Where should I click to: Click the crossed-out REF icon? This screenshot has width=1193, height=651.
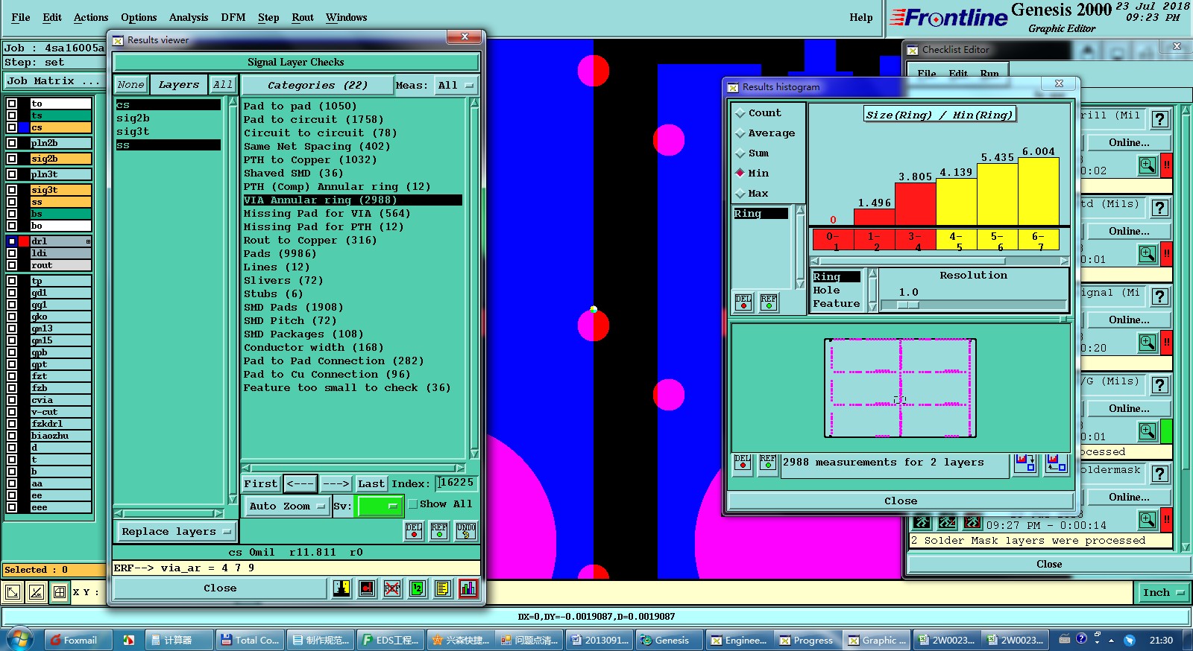(x=392, y=588)
